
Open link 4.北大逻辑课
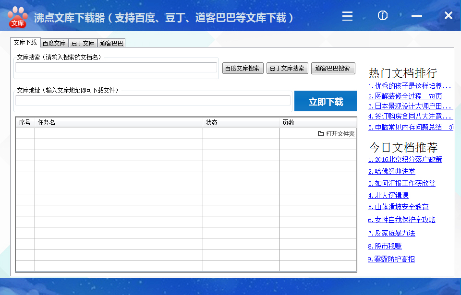coord(388,195)
